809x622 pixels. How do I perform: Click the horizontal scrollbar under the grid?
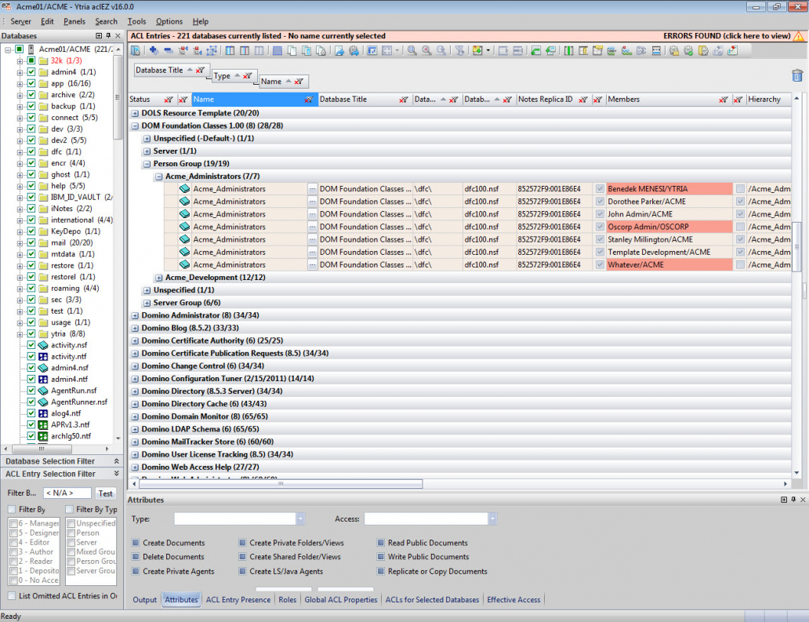click(x=281, y=484)
